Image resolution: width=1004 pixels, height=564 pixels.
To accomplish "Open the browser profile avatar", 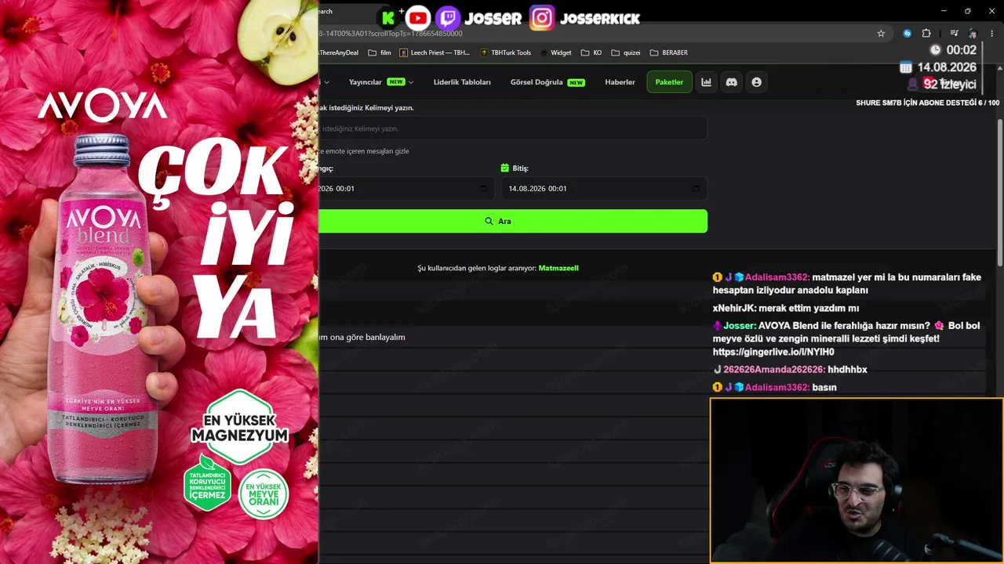I will [x=973, y=34].
